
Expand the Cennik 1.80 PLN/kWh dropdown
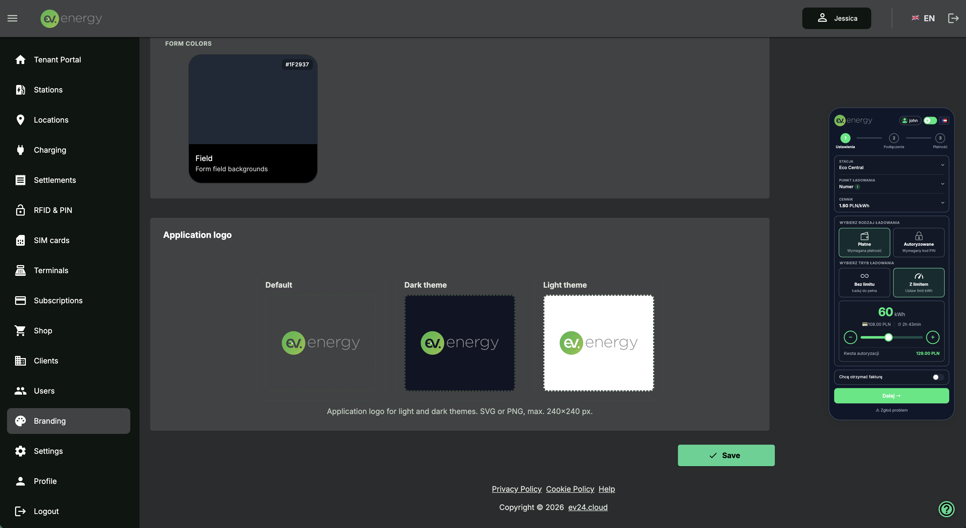click(x=891, y=203)
